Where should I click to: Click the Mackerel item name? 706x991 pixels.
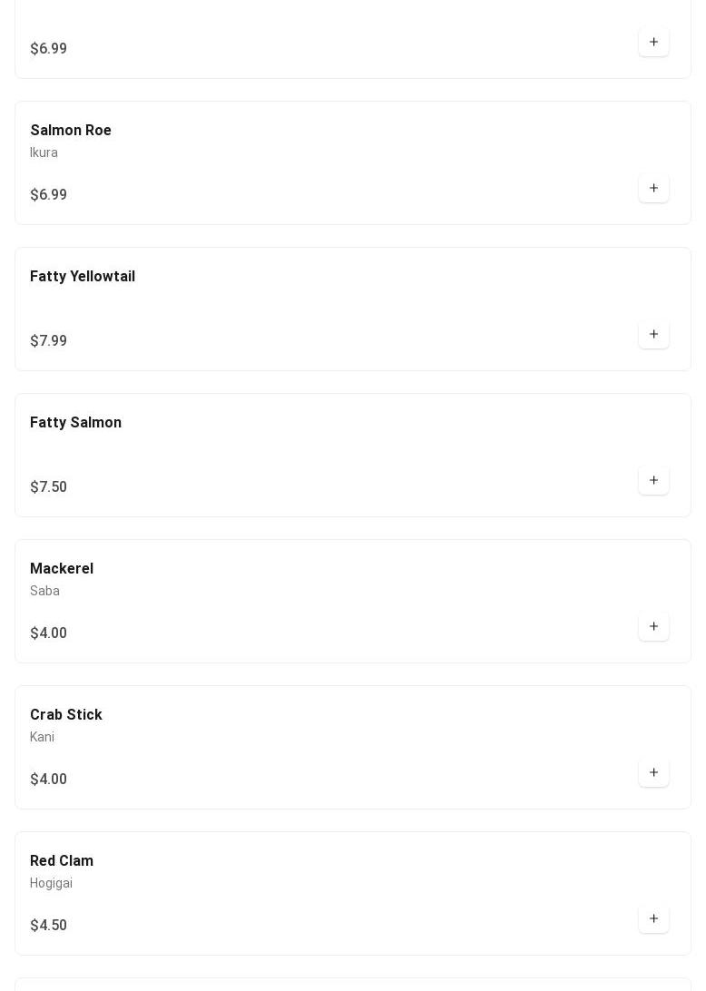pyautogui.click(x=62, y=569)
